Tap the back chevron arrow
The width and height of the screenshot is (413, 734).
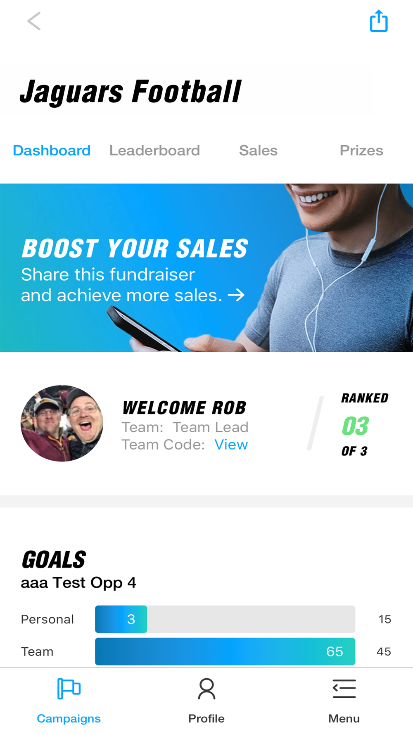34,21
